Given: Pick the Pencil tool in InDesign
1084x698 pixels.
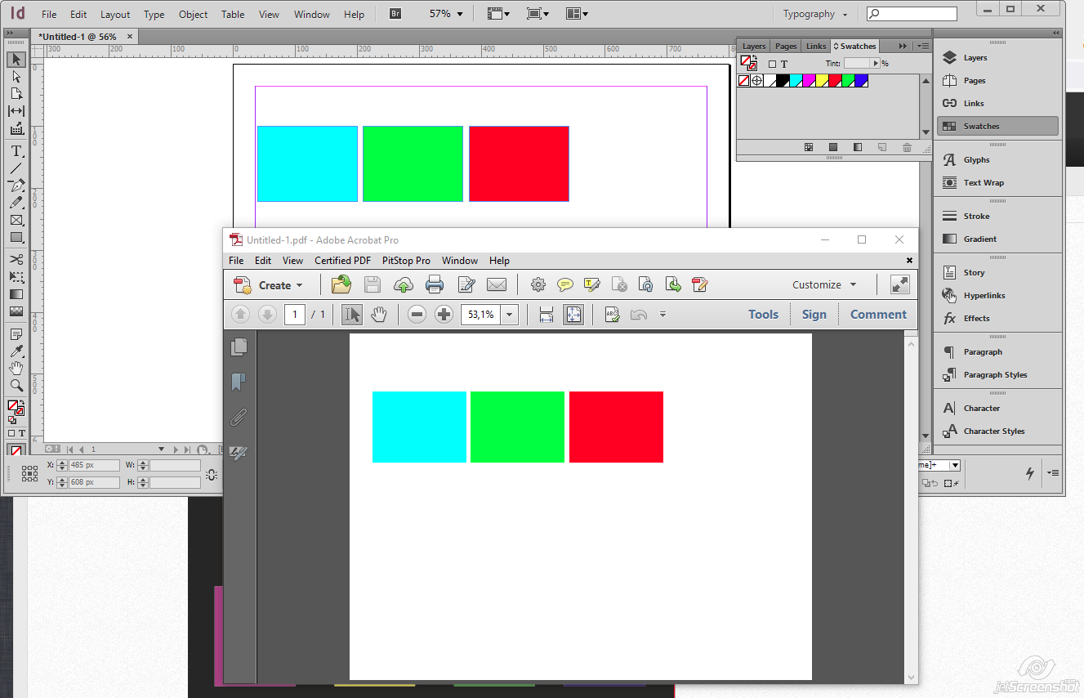Looking at the screenshot, I should coord(16,203).
